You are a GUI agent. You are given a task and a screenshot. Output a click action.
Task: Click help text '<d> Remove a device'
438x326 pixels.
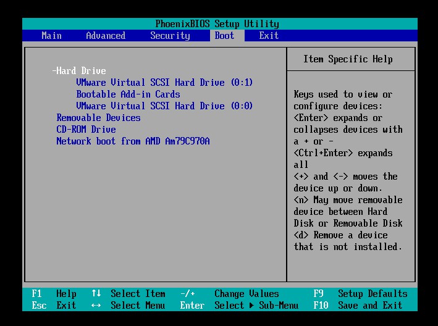click(340, 235)
